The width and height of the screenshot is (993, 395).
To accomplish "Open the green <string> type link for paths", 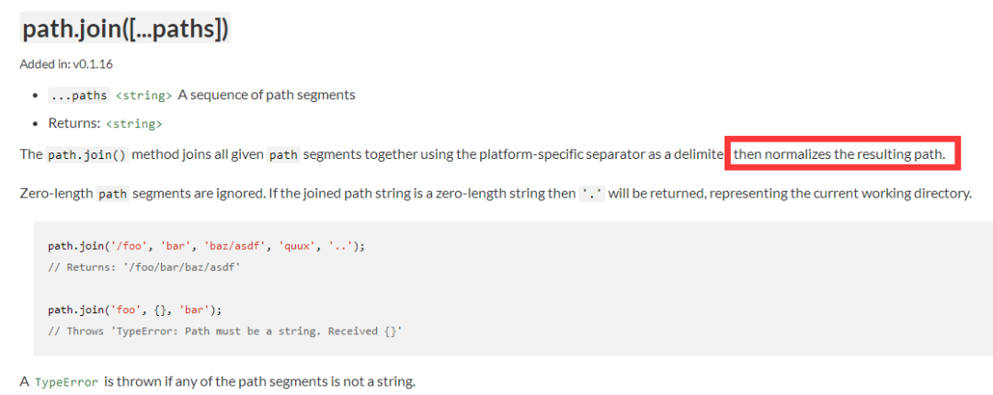I will click(x=143, y=96).
